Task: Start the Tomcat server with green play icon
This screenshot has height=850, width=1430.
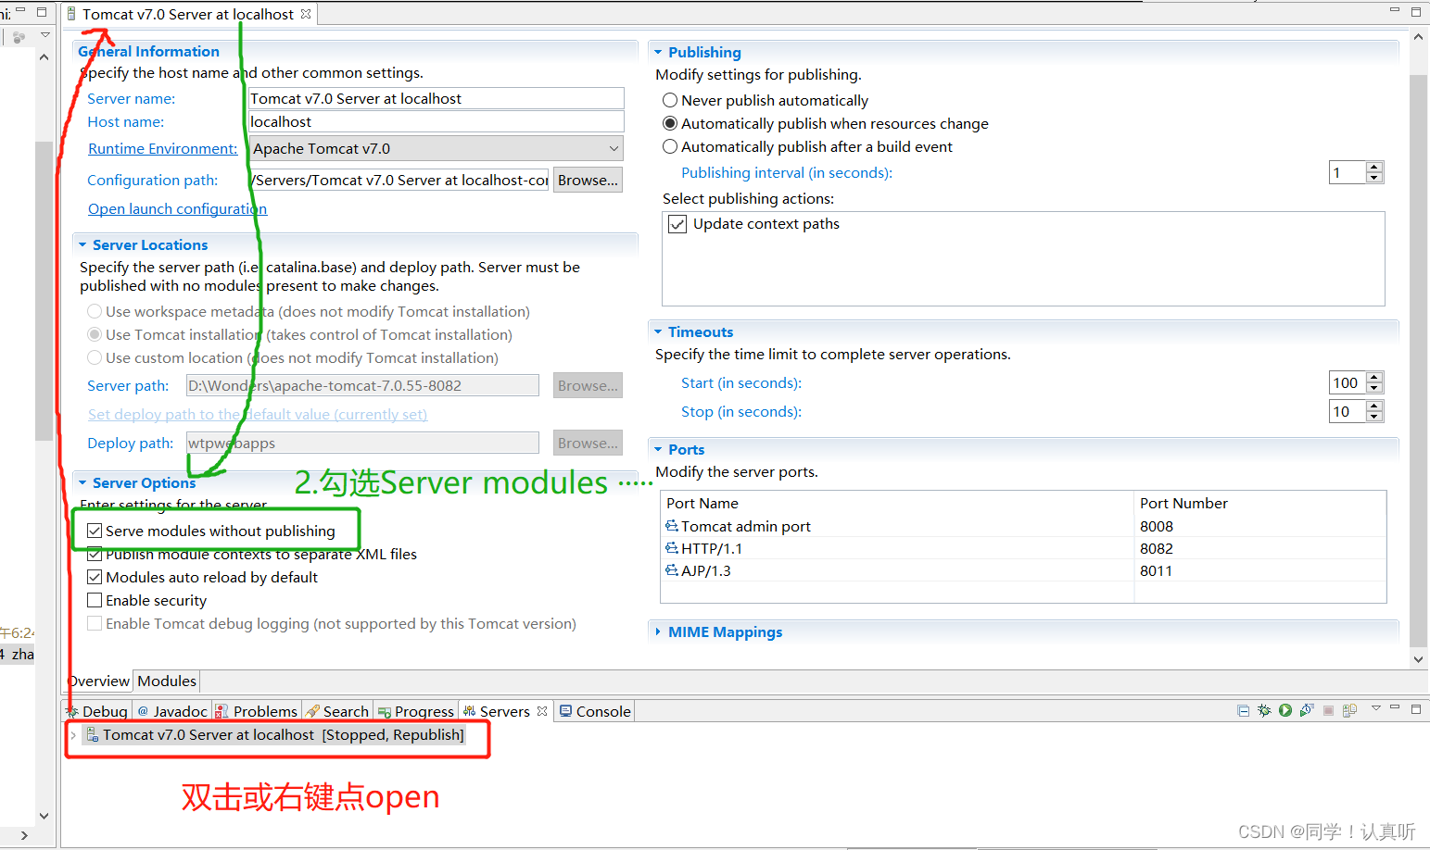Action: pyautogui.click(x=1285, y=711)
